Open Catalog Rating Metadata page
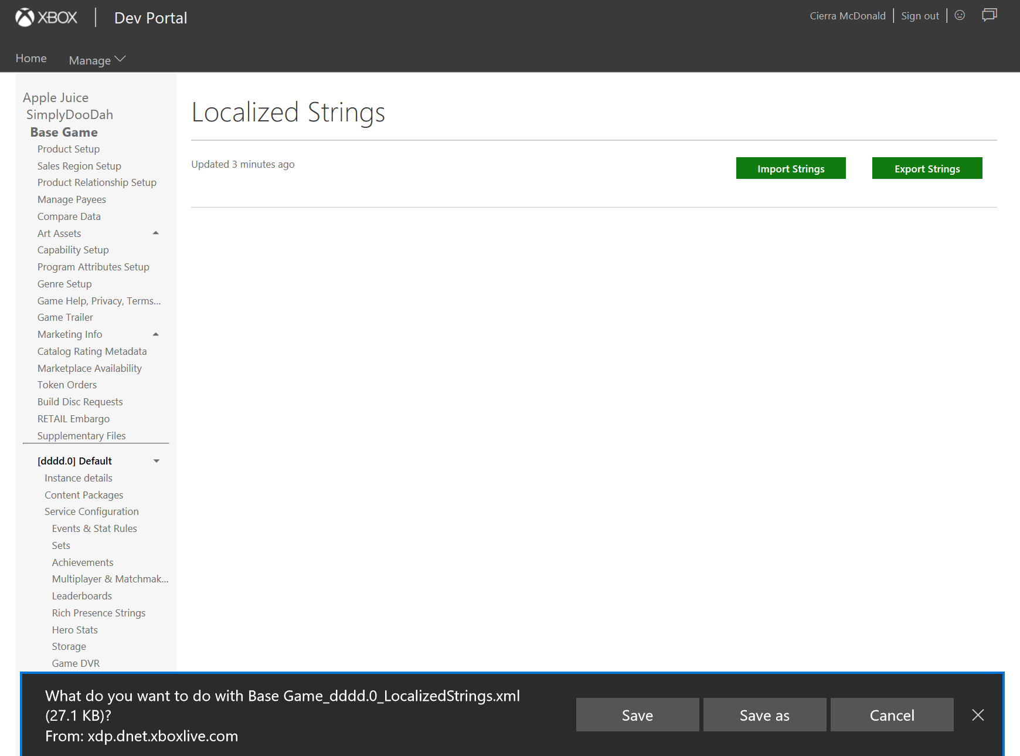 (92, 351)
